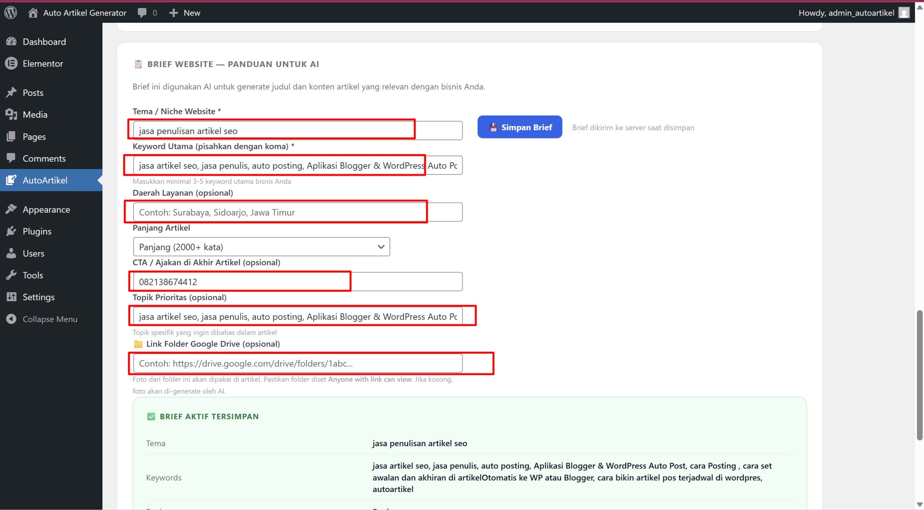Screen dimensions: 924x510
Task: Go to the Settings menu item
Action: (38, 297)
